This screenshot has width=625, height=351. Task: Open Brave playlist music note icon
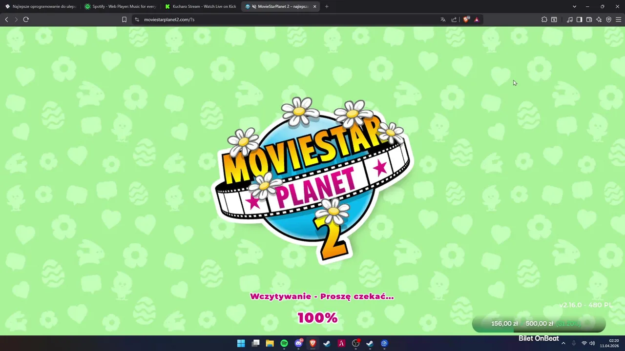[570, 19]
